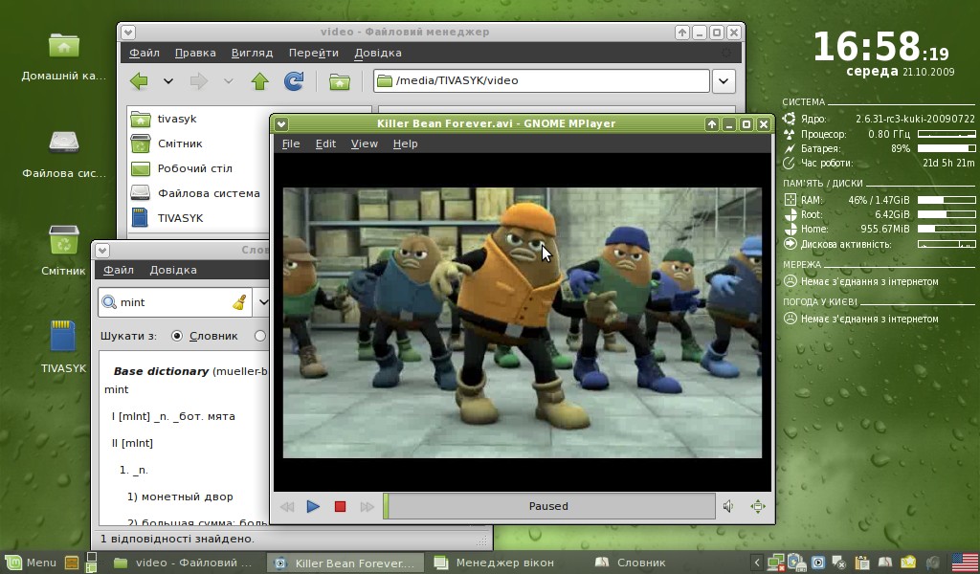Screen dimensions: 980x574
Task: Seek using the Paused progress bar
Action: point(548,506)
